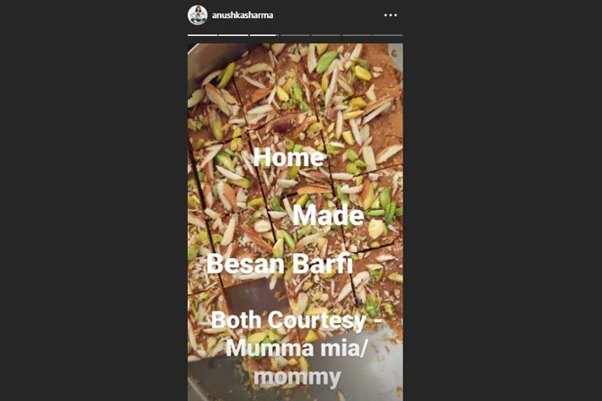Select the fifth story progress segment
602x401 pixels.
(326, 35)
